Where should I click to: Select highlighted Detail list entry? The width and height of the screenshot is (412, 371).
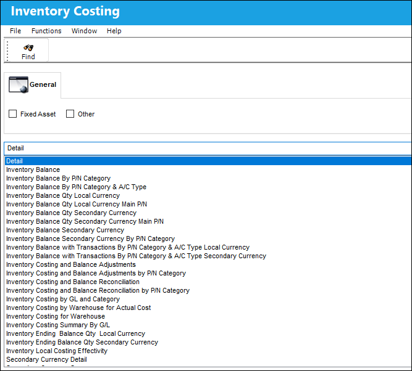tap(208, 161)
